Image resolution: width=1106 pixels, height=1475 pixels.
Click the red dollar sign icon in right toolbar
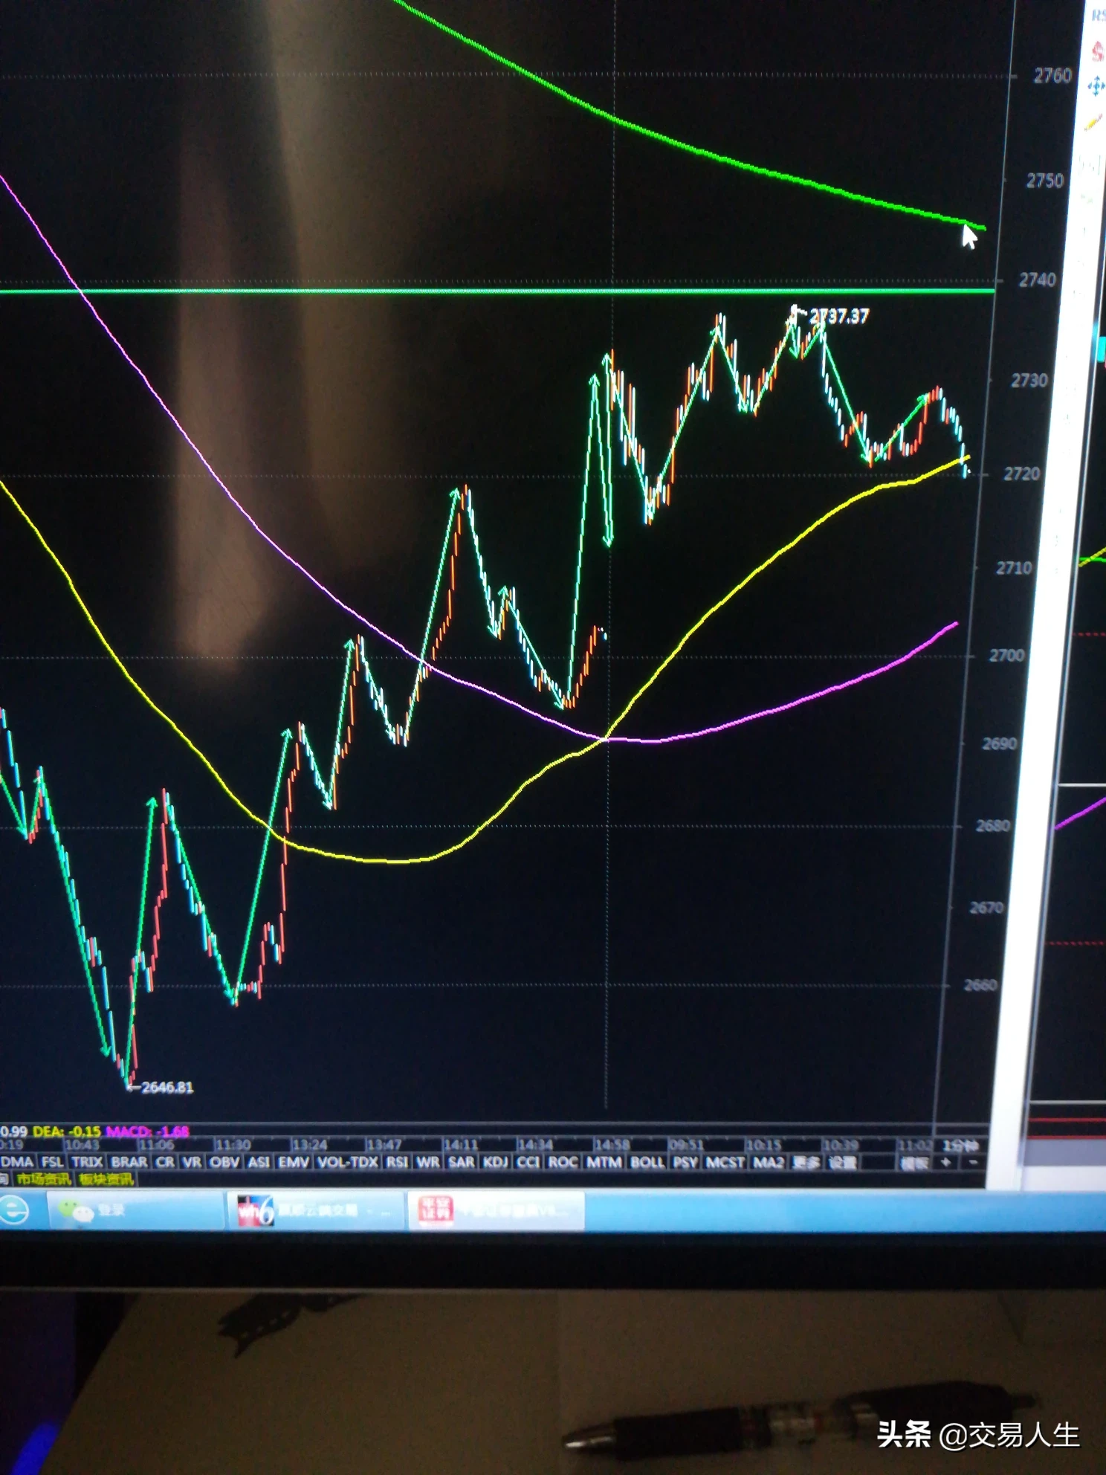click(1097, 51)
